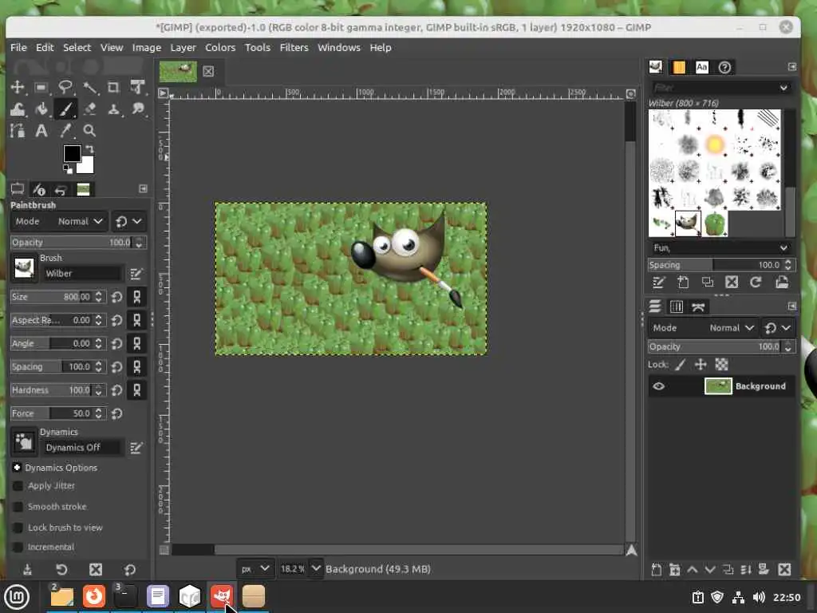Toggle lock pixels brush icon
This screenshot has width=817, height=613.
point(681,365)
